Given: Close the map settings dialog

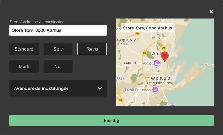Looking at the screenshot, I should (x=212, y=12).
